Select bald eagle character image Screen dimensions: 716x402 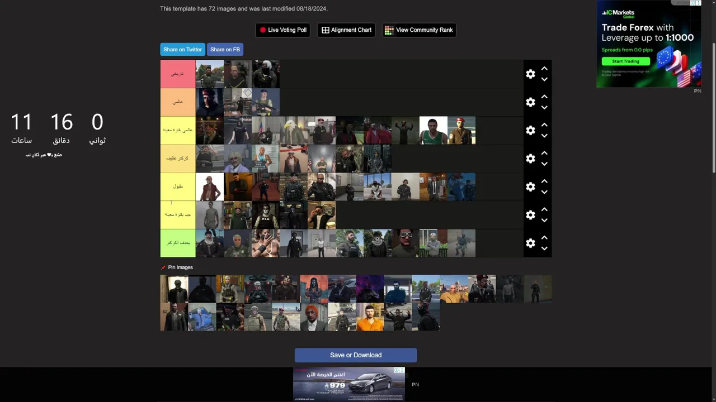pyautogui.click(x=294, y=130)
